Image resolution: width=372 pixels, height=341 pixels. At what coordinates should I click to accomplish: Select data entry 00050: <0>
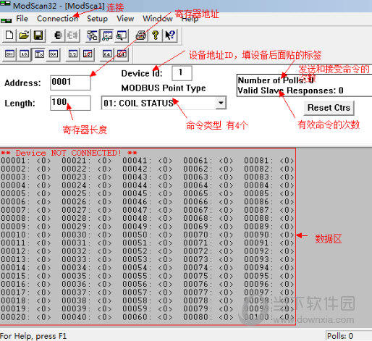[148, 235]
